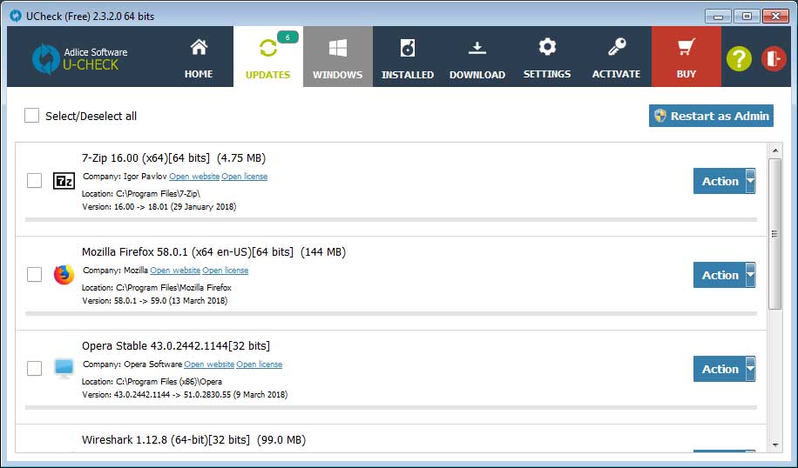Toggle Select/Deselect all checkbox
The width and height of the screenshot is (798, 468).
(x=31, y=116)
